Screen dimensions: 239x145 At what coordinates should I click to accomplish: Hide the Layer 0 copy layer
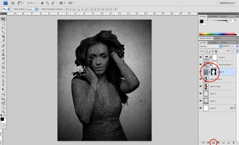(201, 86)
